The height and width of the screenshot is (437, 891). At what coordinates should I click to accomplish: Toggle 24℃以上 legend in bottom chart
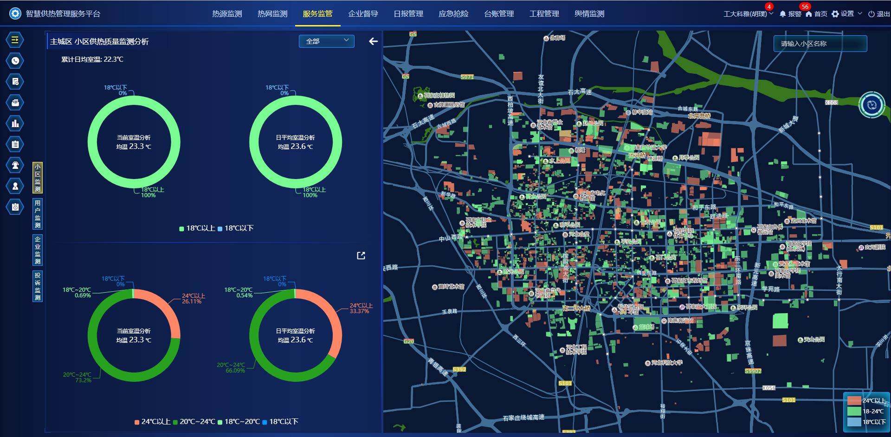152,422
